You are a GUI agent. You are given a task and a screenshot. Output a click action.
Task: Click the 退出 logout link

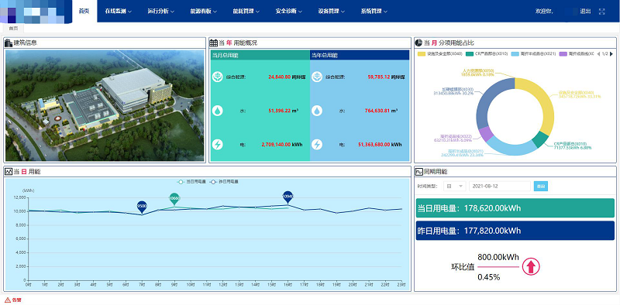[x=585, y=12]
